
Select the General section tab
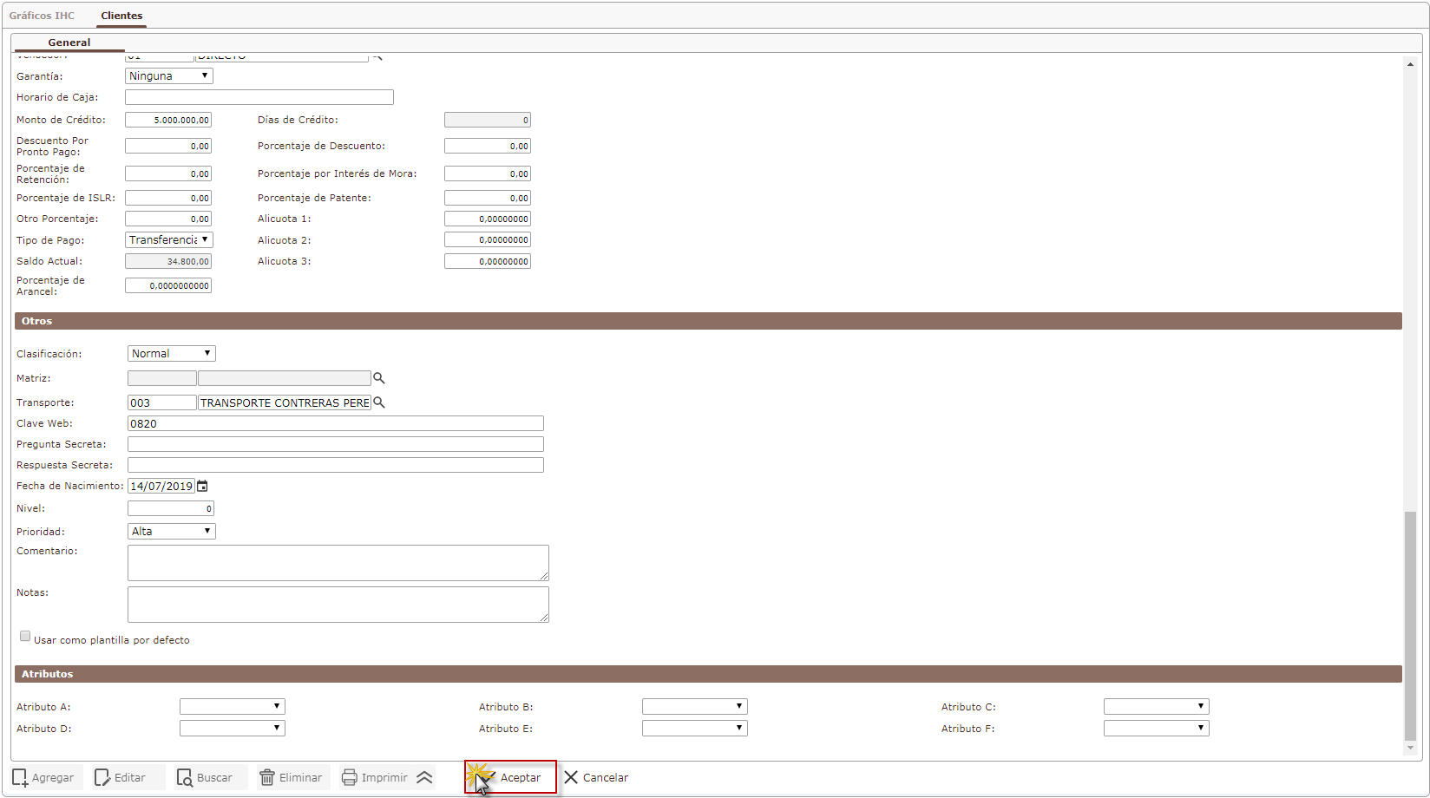[x=69, y=43]
